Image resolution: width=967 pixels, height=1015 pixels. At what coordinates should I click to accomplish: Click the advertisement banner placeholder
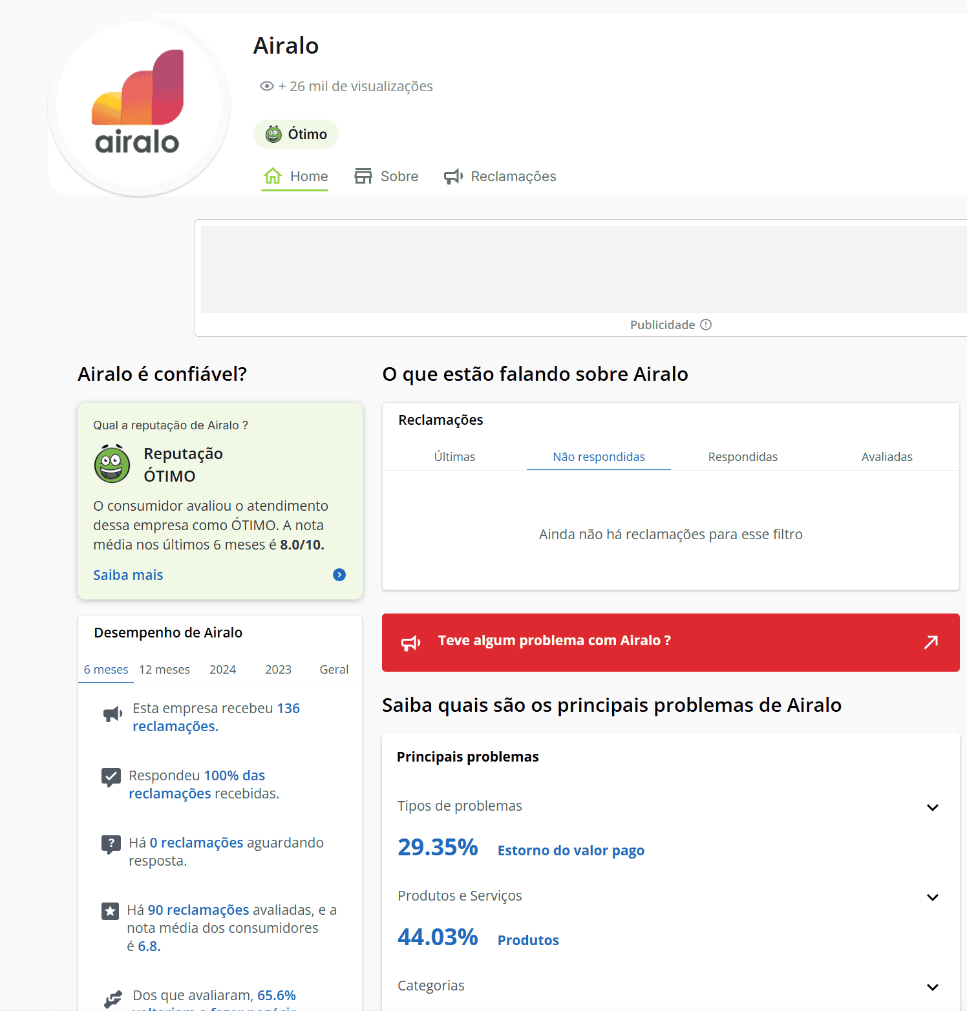point(584,269)
